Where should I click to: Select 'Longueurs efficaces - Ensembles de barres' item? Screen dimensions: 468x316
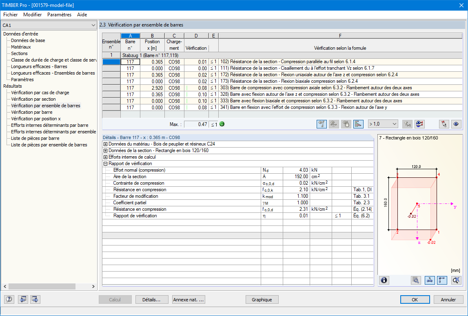53,73
